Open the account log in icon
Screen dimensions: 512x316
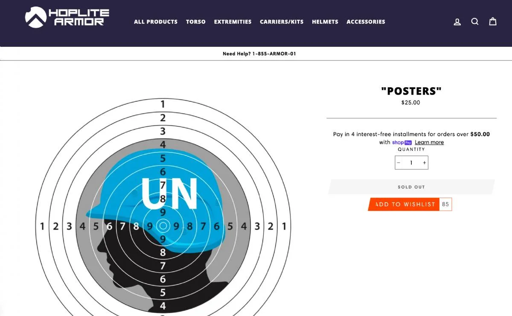pos(457,22)
